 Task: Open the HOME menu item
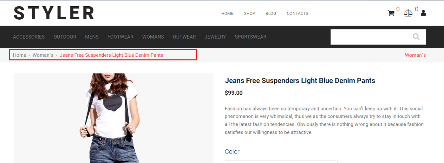click(x=227, y=13)
